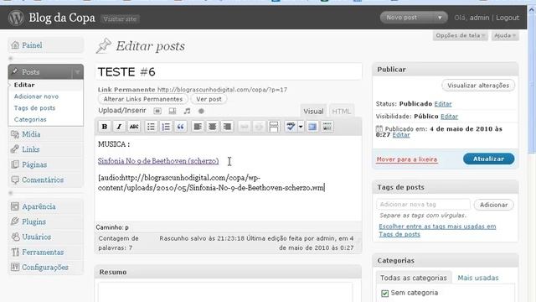Insert link in the editor toolbar
536x302 pixels.
pos(244,127)
